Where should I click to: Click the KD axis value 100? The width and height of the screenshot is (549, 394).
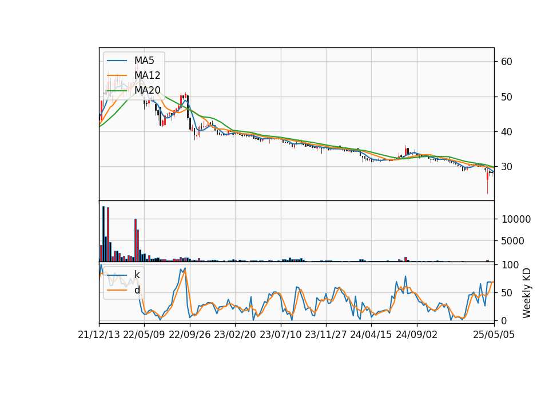[510, 265]
